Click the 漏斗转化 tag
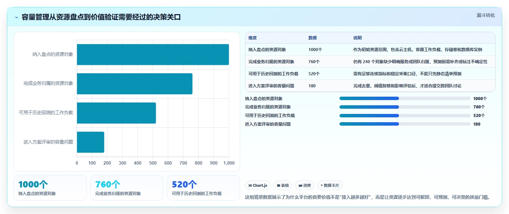509x214 pixels. tap(485, 16)
